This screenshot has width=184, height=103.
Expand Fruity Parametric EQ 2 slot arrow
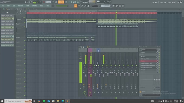[140, 63]
